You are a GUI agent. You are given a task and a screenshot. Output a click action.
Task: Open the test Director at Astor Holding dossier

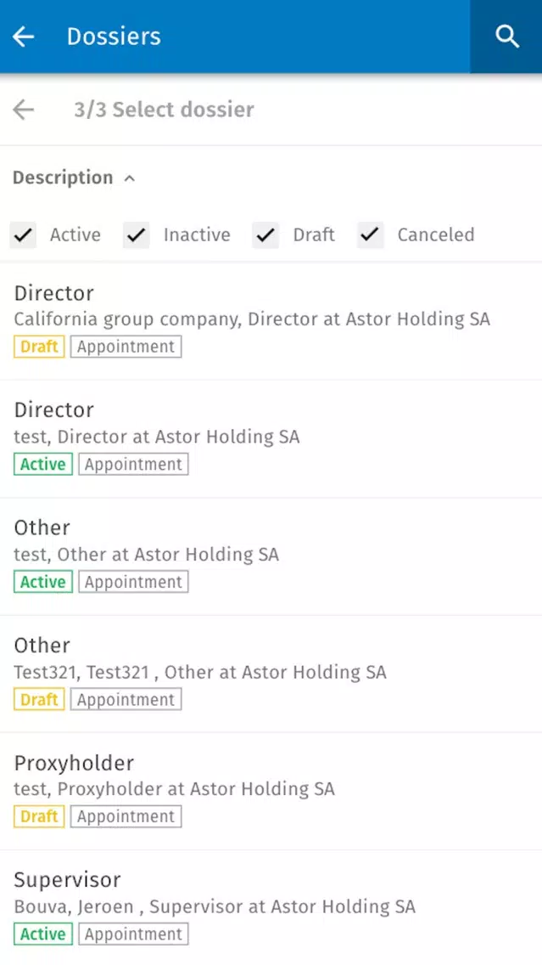[271, 439]
